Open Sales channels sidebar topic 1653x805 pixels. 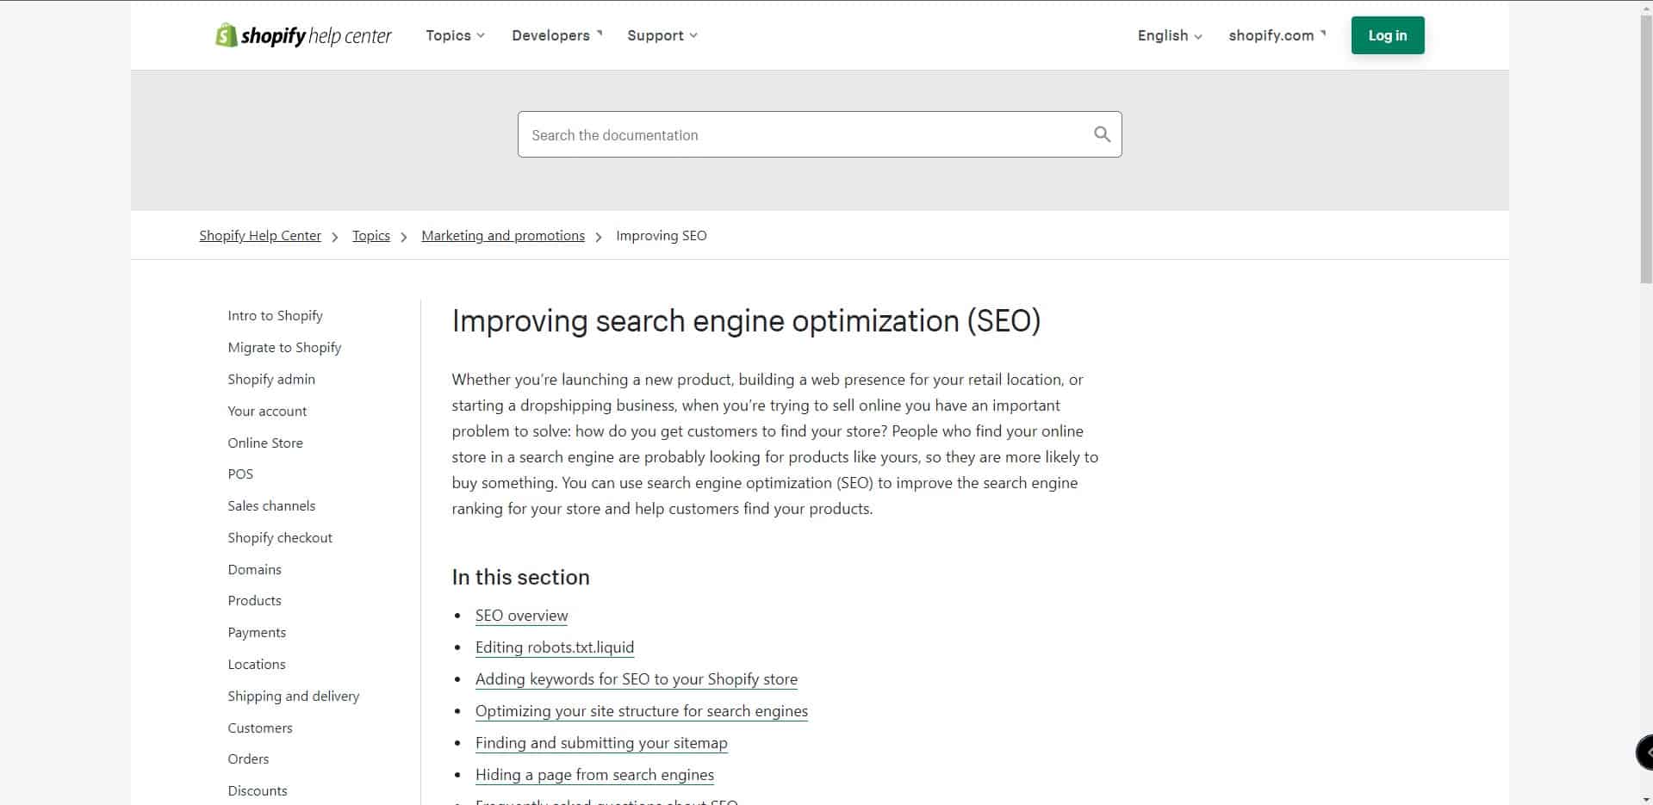point(271,506)
